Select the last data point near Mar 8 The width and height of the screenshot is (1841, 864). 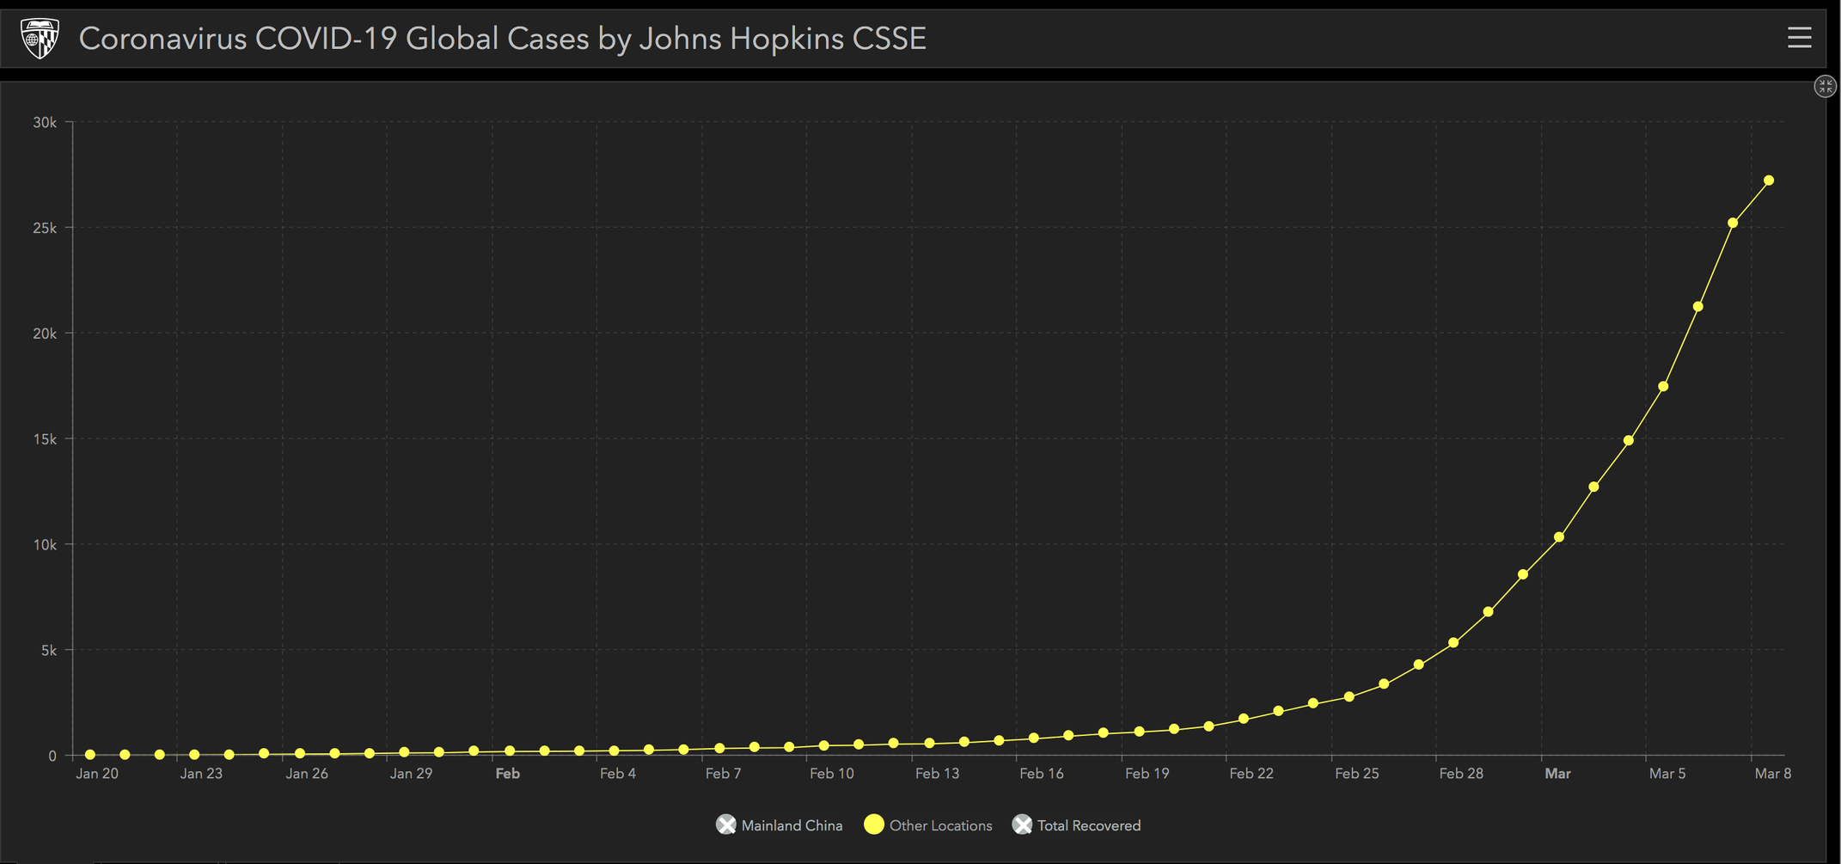pyautogui.click(x=1769, y=181)
